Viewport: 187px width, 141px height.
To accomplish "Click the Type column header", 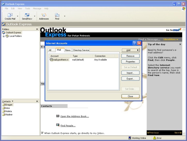I will click(x=82, y=56).
